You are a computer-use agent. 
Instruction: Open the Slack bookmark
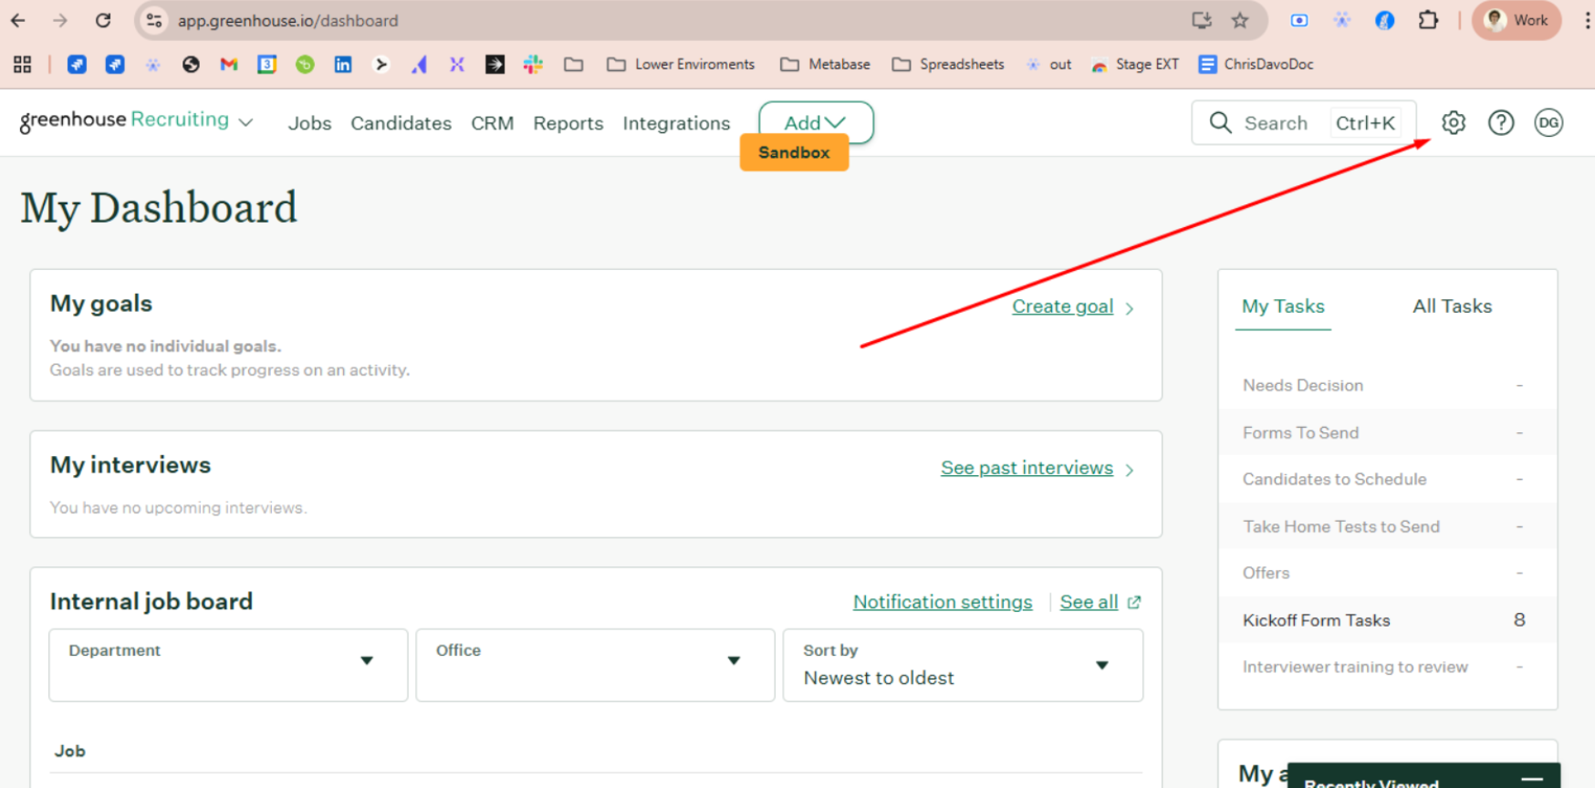(x=533, y=64)
